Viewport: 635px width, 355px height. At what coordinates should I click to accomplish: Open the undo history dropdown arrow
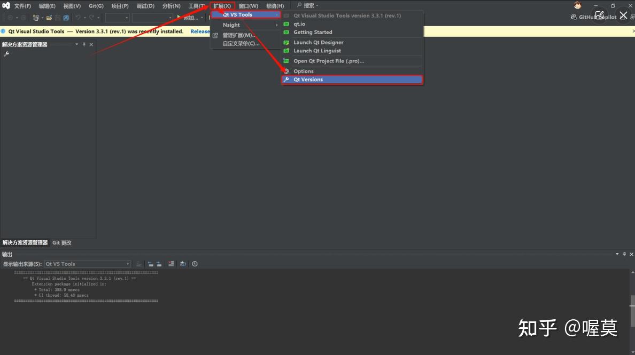(x=84, y=18)
